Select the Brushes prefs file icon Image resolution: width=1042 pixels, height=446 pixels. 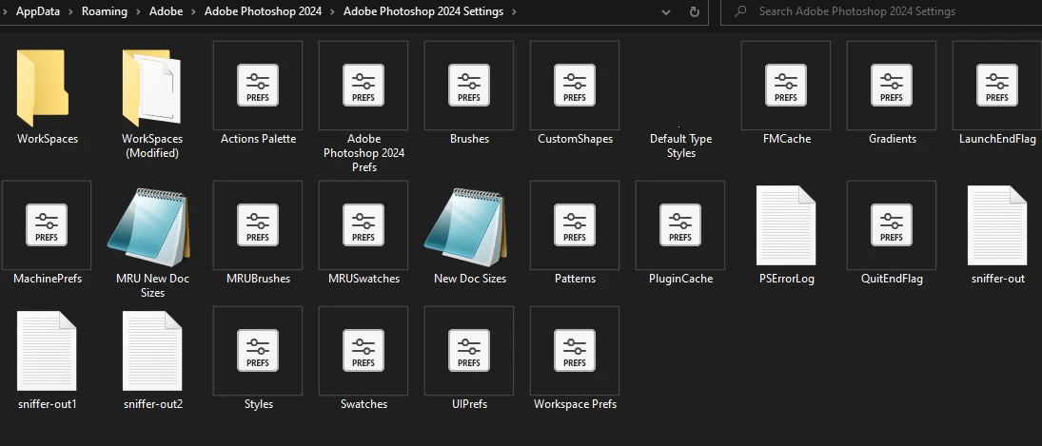[x=469, y=85]
